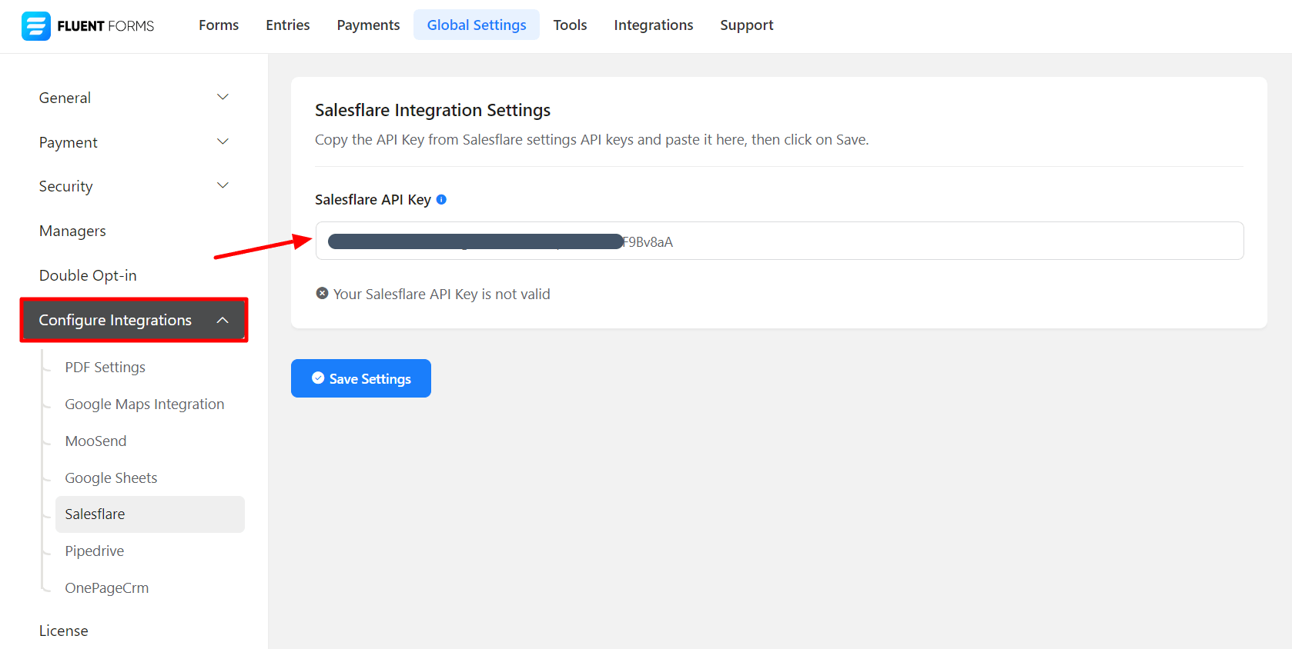The width and height of the screenshot is (1292, 649).
Task: Open Double Opt-in settings
Action: pyautogui.click(x=88, y=275)
